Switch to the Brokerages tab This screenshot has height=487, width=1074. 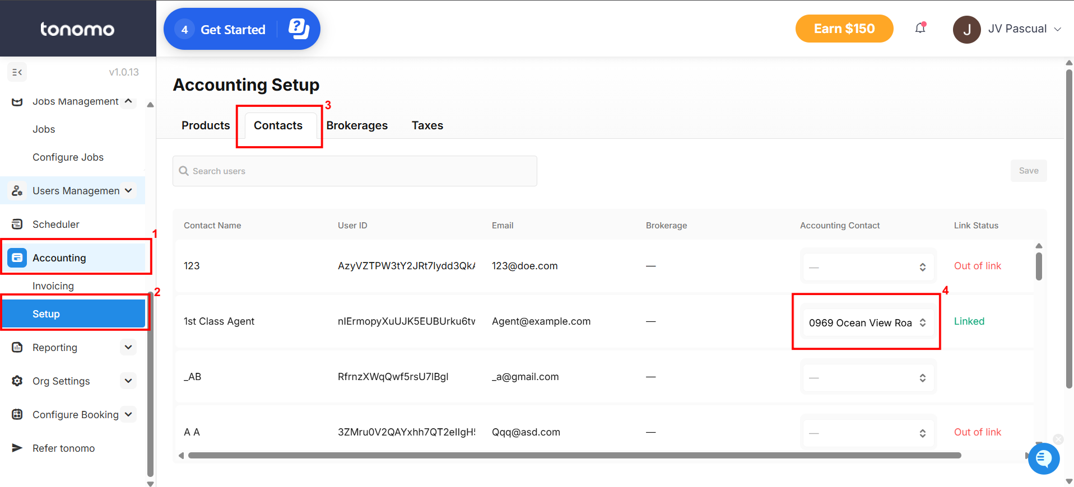click(x=357, y=125)
